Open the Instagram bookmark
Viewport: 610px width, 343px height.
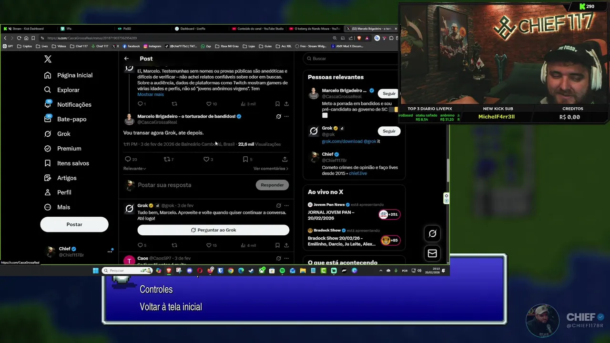152,46
